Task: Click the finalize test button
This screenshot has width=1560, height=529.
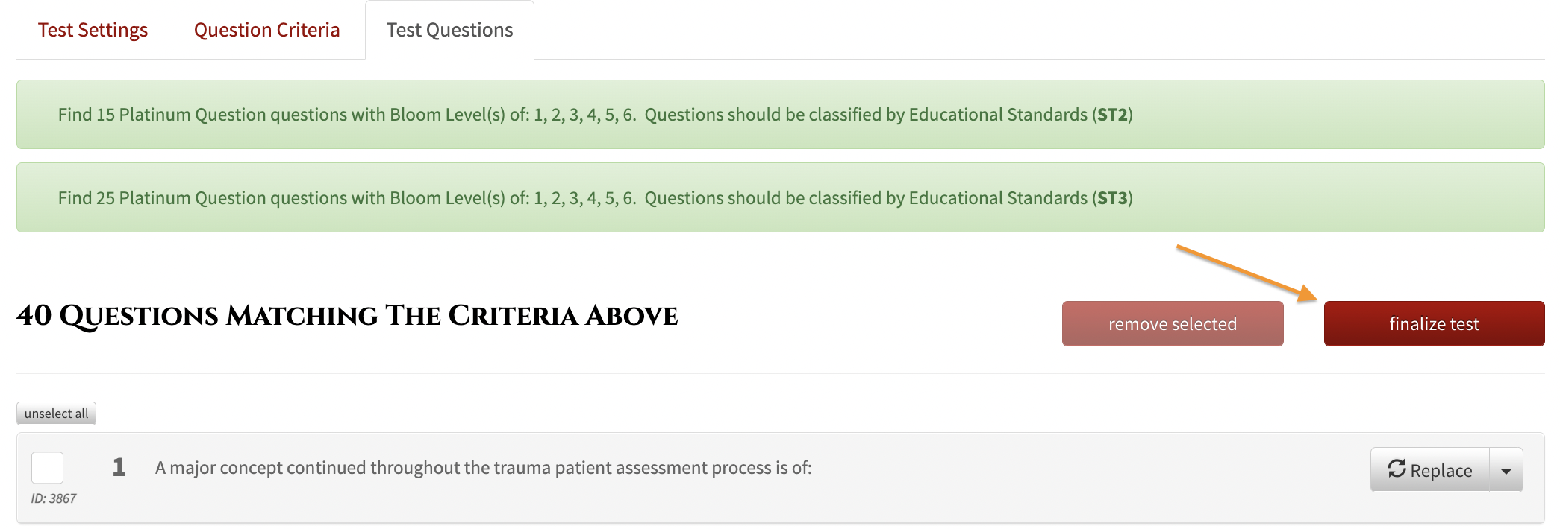Action: tap(1434, 323)
